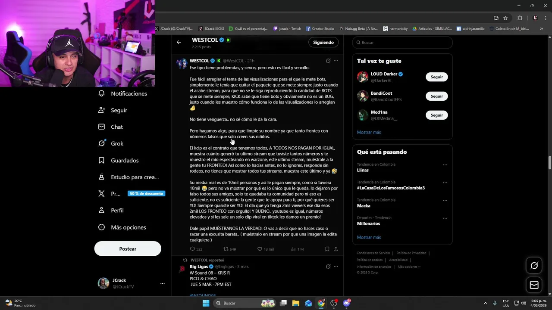Open Task View on the taskbar
This screenshot has height=310, width=552.
[x=283, y=303]
